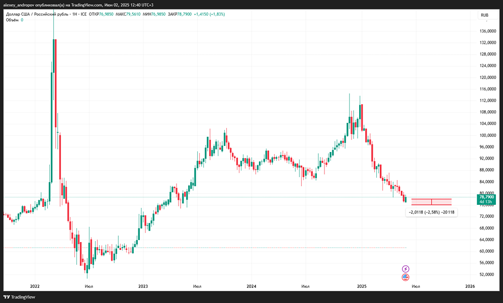The width and height of the screenshot is (503, 303).
Task: Click the 100,0000 price axis label
Action: (487, 135)
